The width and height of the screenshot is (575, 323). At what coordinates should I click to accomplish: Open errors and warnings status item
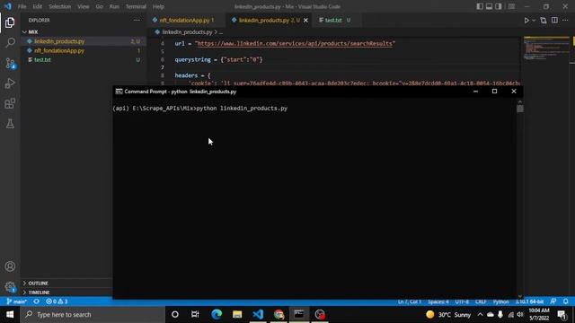tap(57, 301)
